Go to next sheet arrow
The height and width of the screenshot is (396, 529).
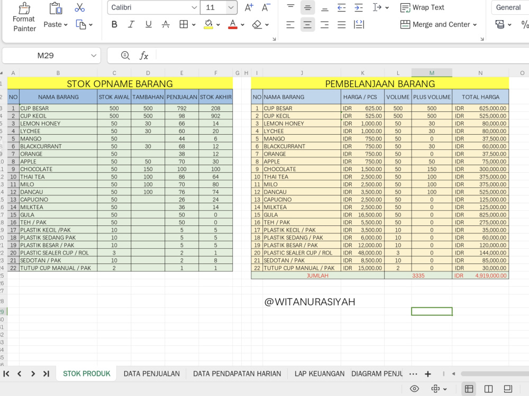pos(33,373)
